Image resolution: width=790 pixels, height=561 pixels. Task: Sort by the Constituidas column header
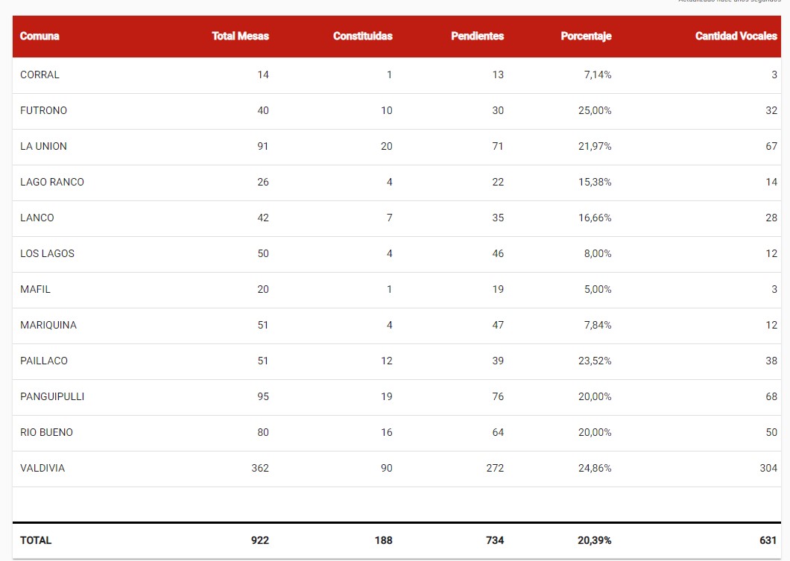pyautogui.click(x=363, y=37)
